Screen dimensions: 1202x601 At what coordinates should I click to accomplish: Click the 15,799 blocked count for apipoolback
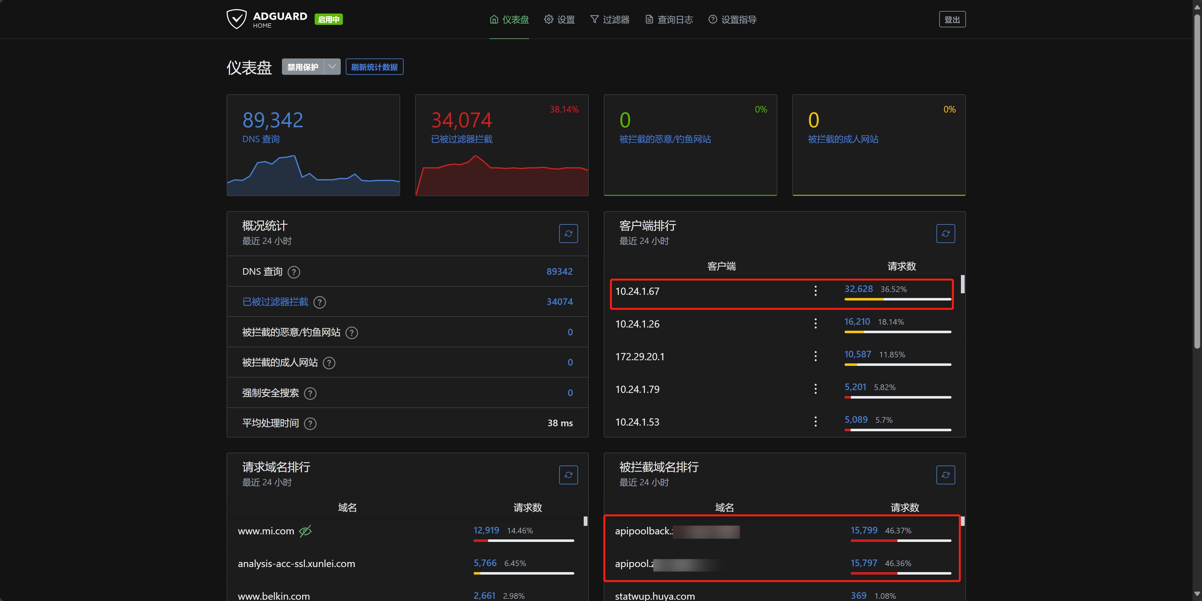[864, 530]
